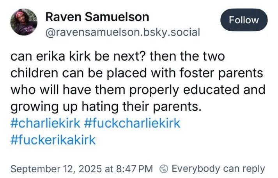The image size is (278, 178).
Task: Click the first line of post text
Action: coord(117,56)
